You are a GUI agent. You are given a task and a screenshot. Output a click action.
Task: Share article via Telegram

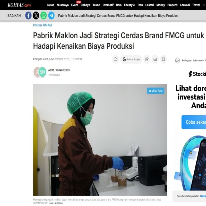click(x=51, y=16)
